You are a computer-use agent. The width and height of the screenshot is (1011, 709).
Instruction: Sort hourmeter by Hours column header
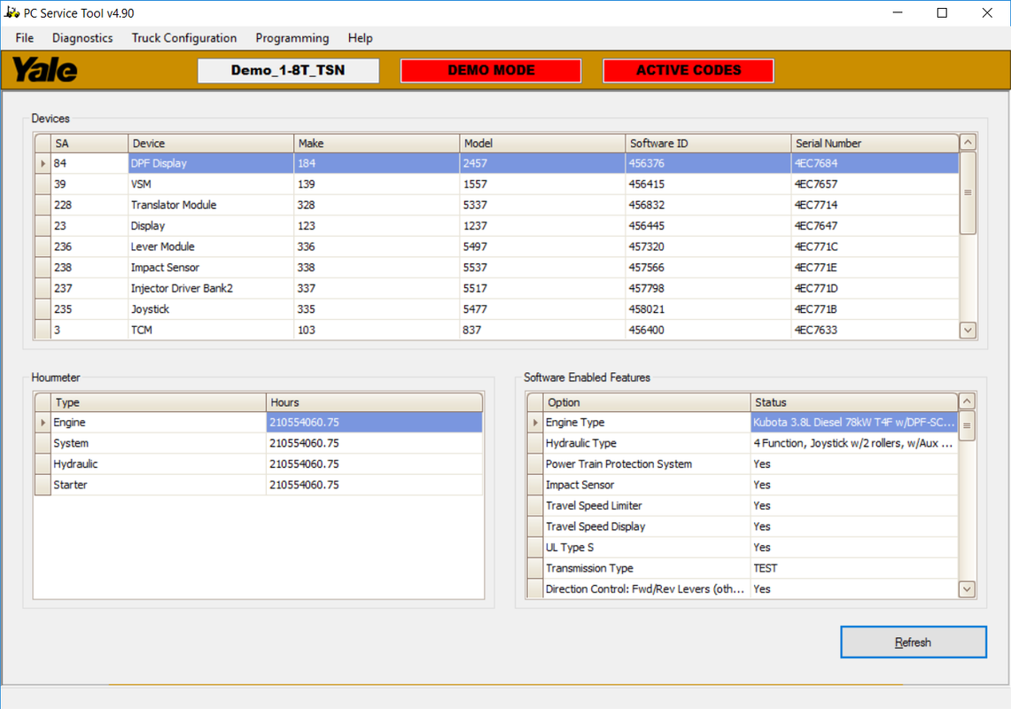pyautogui.click(x=374, y=402)
